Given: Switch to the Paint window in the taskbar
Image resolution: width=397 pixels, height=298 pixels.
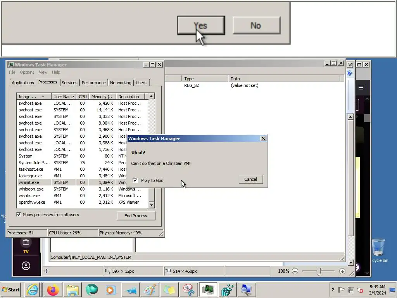Looking at the screenshot, I should (150, 289).
